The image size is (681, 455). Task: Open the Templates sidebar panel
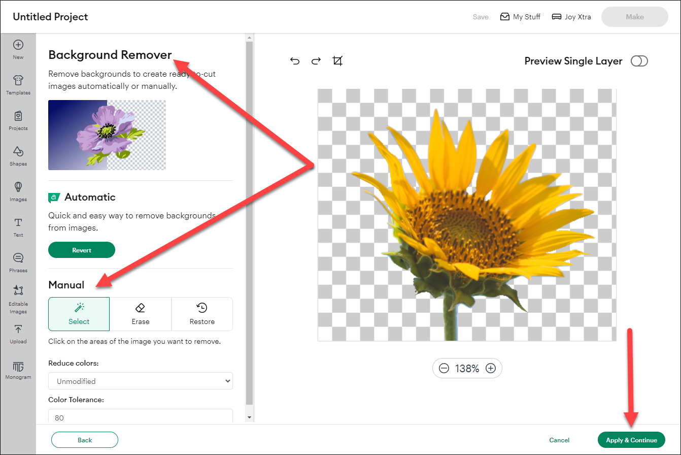18,85
